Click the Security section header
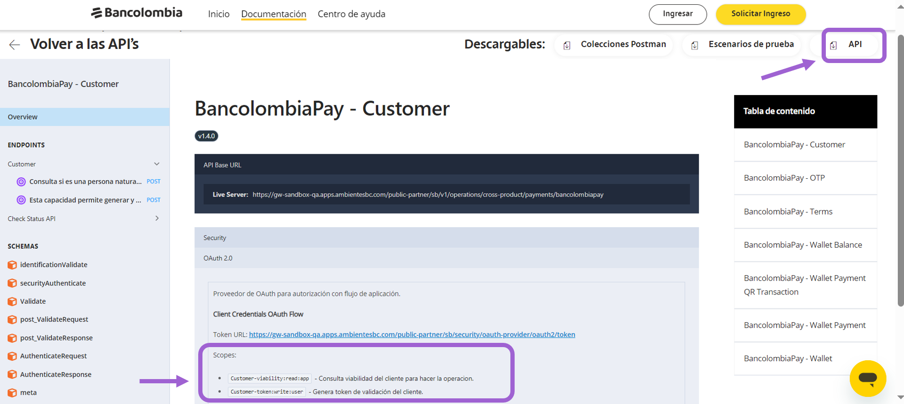Viewport: 904px width, 404px height. [446, 238]
